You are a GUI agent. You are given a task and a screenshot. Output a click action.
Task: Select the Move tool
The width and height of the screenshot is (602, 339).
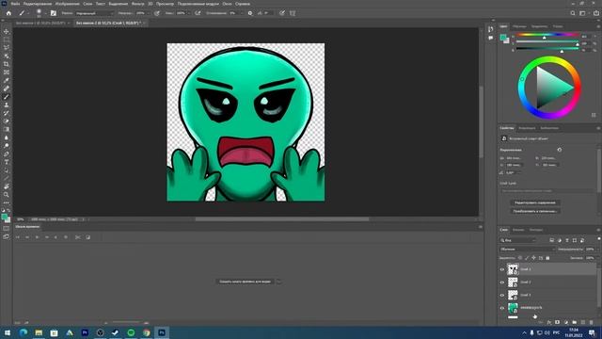click(x=7, y=31)
